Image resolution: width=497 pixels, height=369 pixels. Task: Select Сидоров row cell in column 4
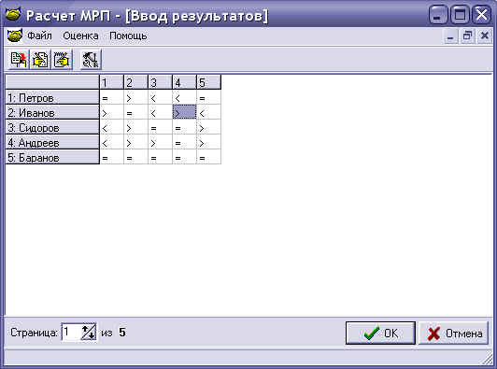pos(184,127)
